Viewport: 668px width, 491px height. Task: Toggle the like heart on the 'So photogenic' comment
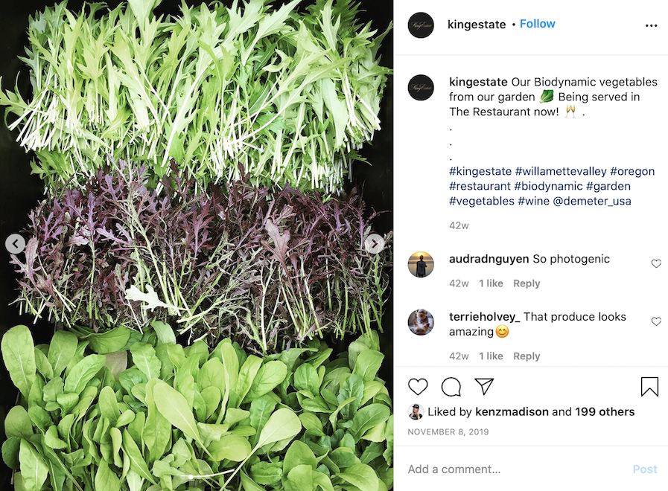click(656, 263)
